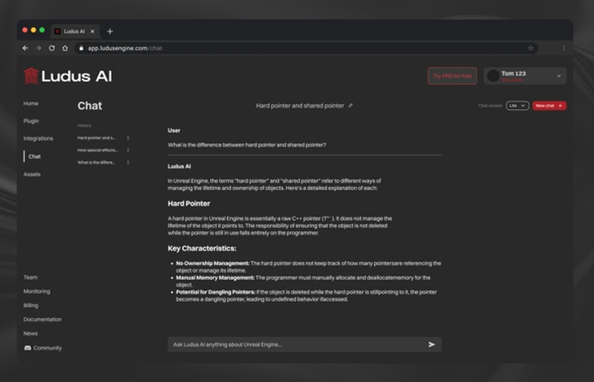The image size is (594, 382).
Task: Bookmark this page with star icon
Action: click(x=530, y=48)
